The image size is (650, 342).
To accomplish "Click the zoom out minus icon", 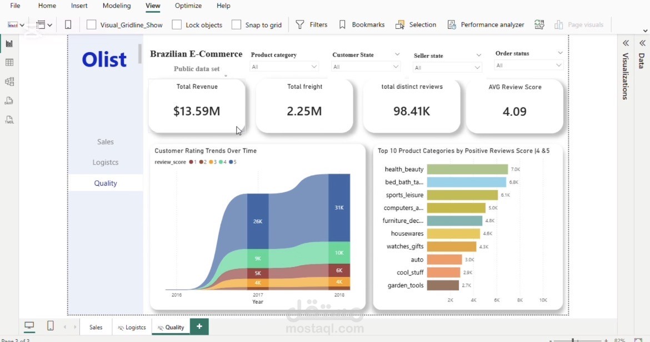I will point(551,340).
